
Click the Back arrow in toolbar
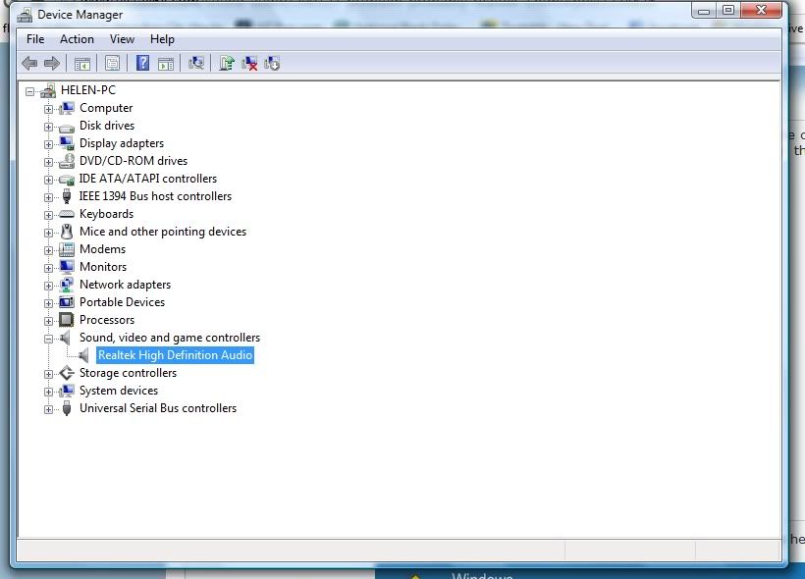(29, 64)
